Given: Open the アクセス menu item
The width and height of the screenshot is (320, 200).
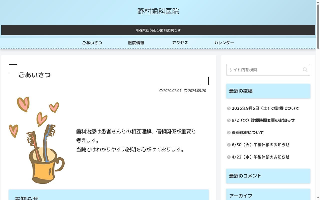Looking at the screenshot, I should pos(180,43).
